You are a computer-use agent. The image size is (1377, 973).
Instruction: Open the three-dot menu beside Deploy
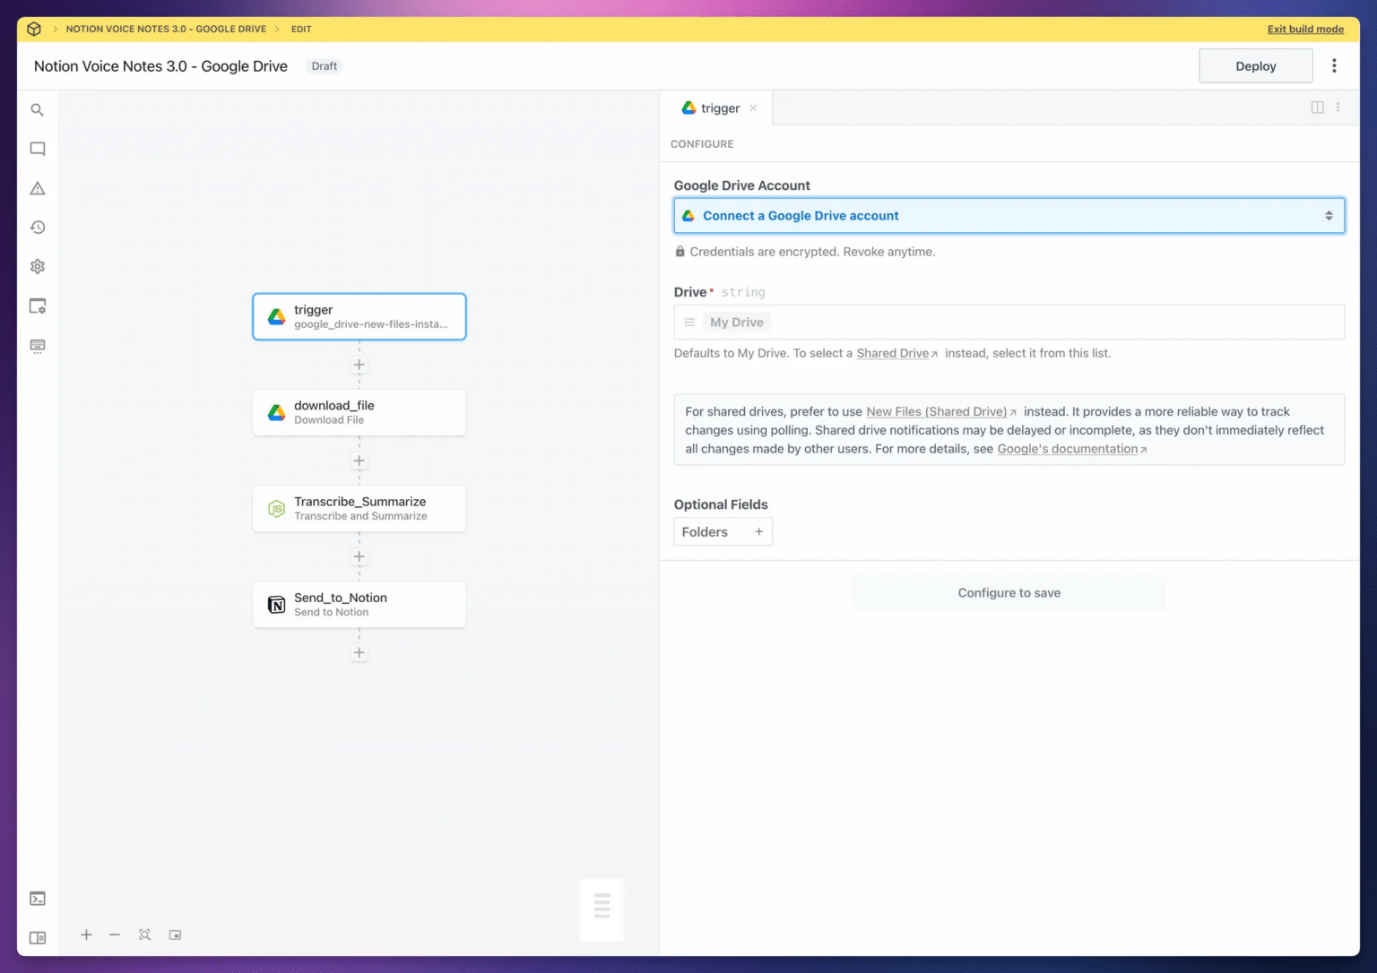coord(1334,66)
